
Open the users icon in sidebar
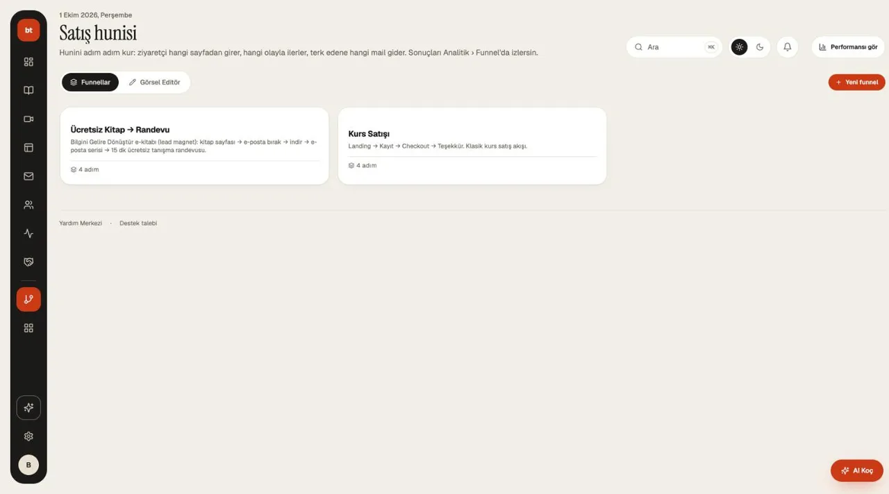click(28, 205)
